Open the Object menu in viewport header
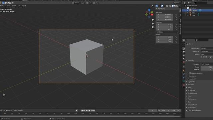This screenshot has width=213, height=120. [24, 6]
